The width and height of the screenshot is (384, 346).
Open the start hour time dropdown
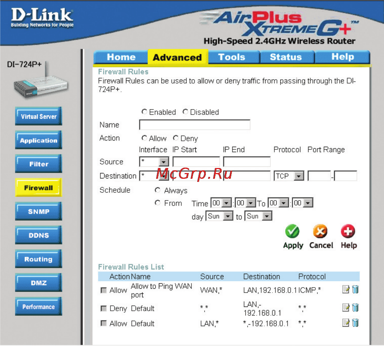pyautogui.click(x=221, y=203)
